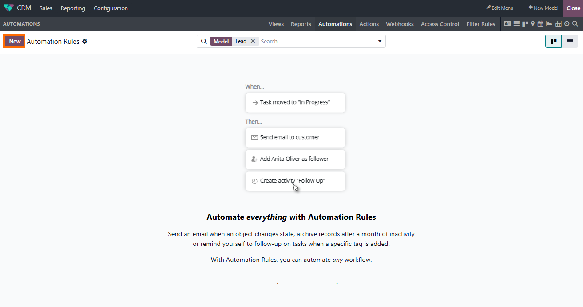Select the pivot table view icon
Image resolution: width=583 pixels, height=307 pixels.
tap(559, 23)
